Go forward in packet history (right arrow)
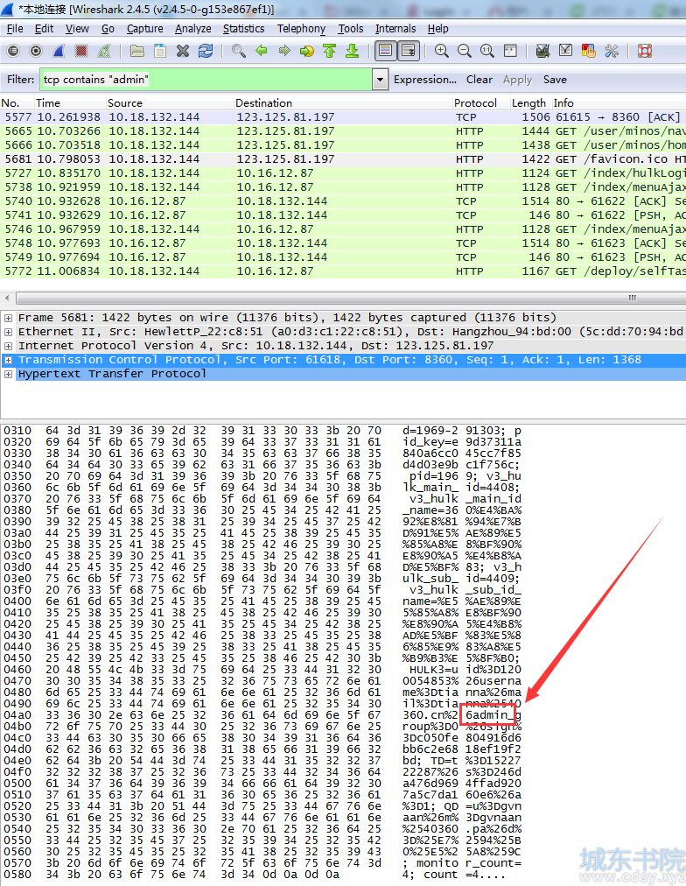 pos(284,51)
